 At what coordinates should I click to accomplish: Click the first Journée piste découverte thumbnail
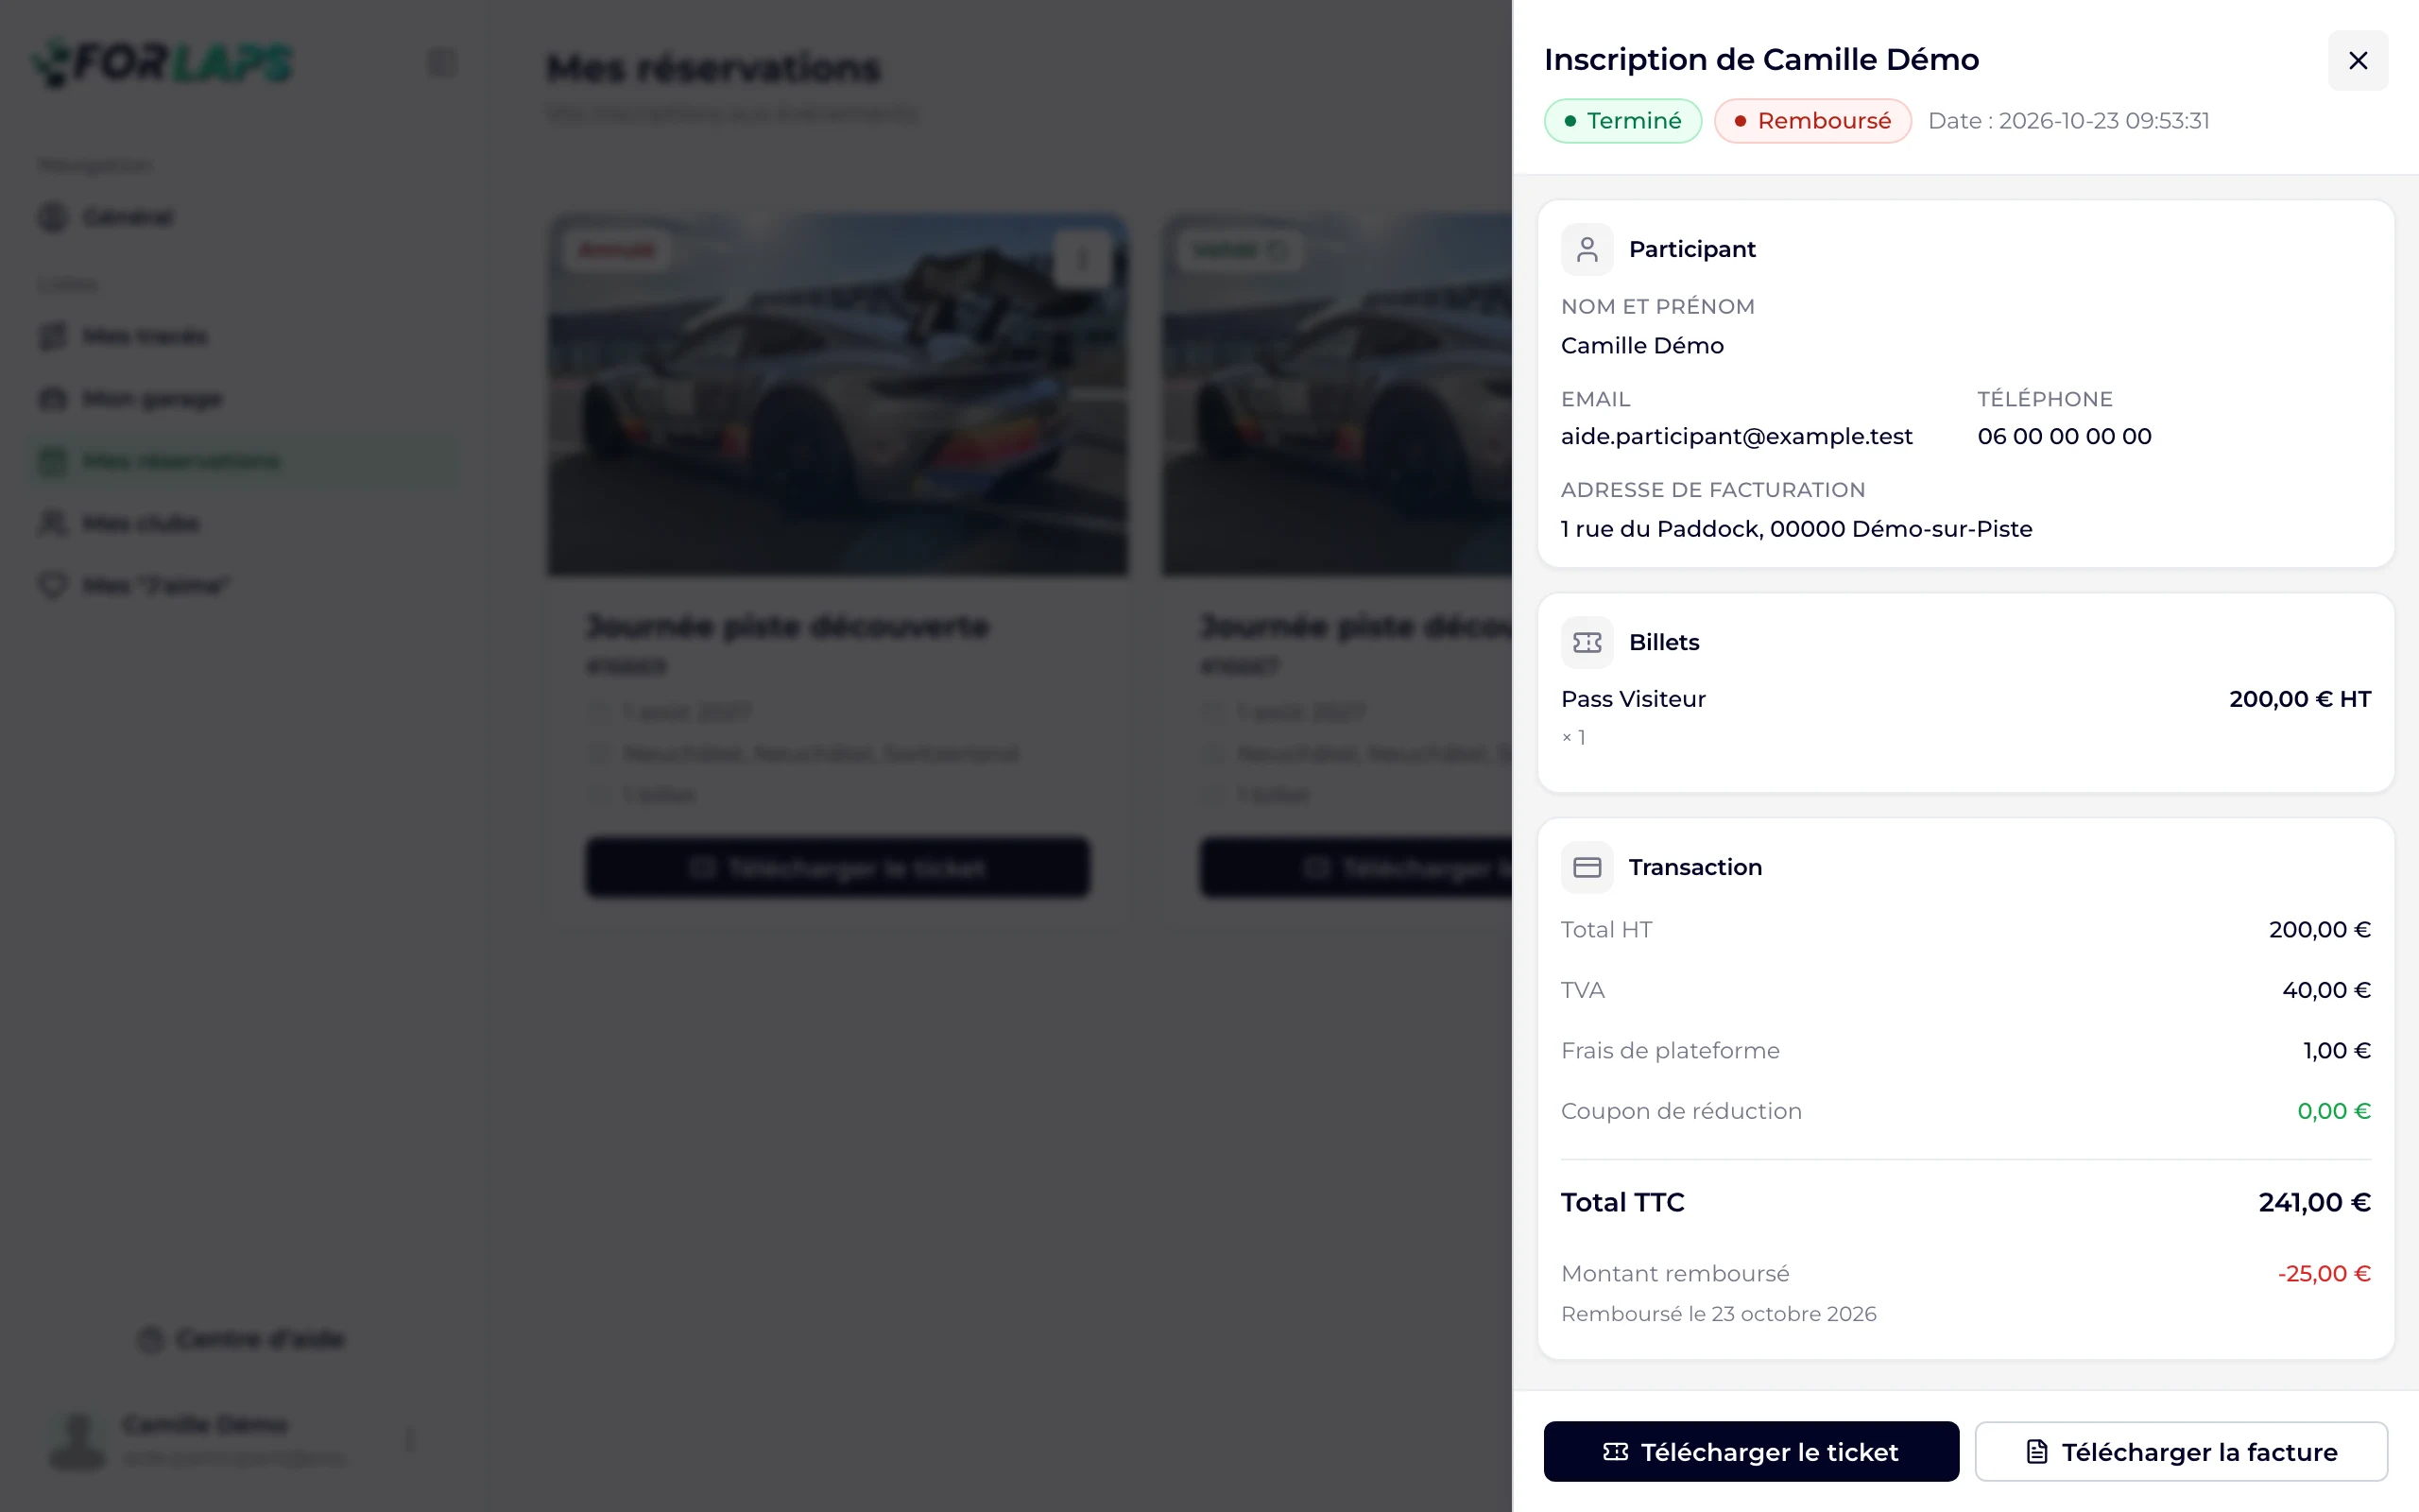click(837, 394)
